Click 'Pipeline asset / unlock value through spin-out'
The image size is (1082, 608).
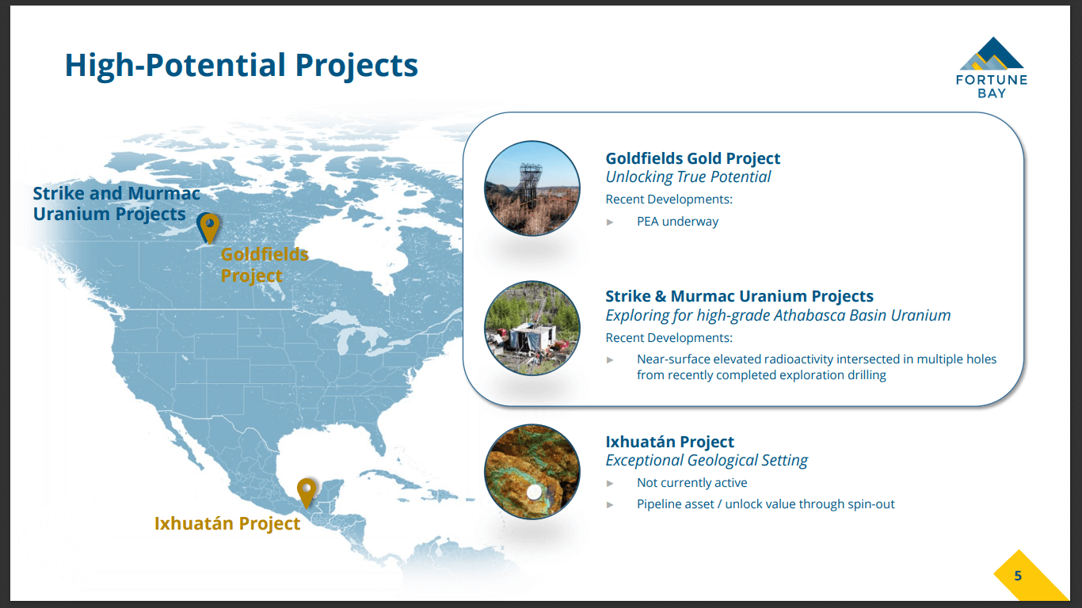click(x=766, y=504)
